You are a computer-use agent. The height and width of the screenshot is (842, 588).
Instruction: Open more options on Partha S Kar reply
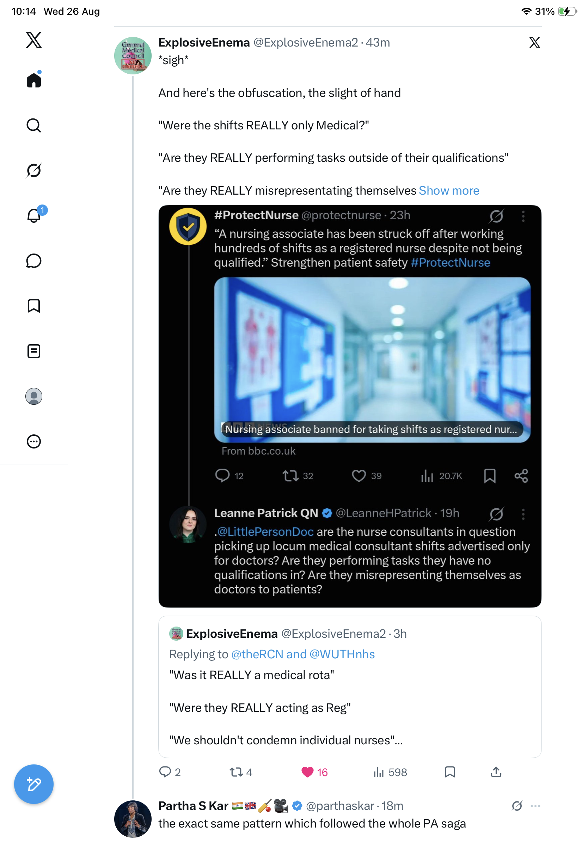535,806
